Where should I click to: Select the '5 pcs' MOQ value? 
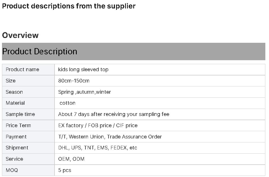coord(65,170)
